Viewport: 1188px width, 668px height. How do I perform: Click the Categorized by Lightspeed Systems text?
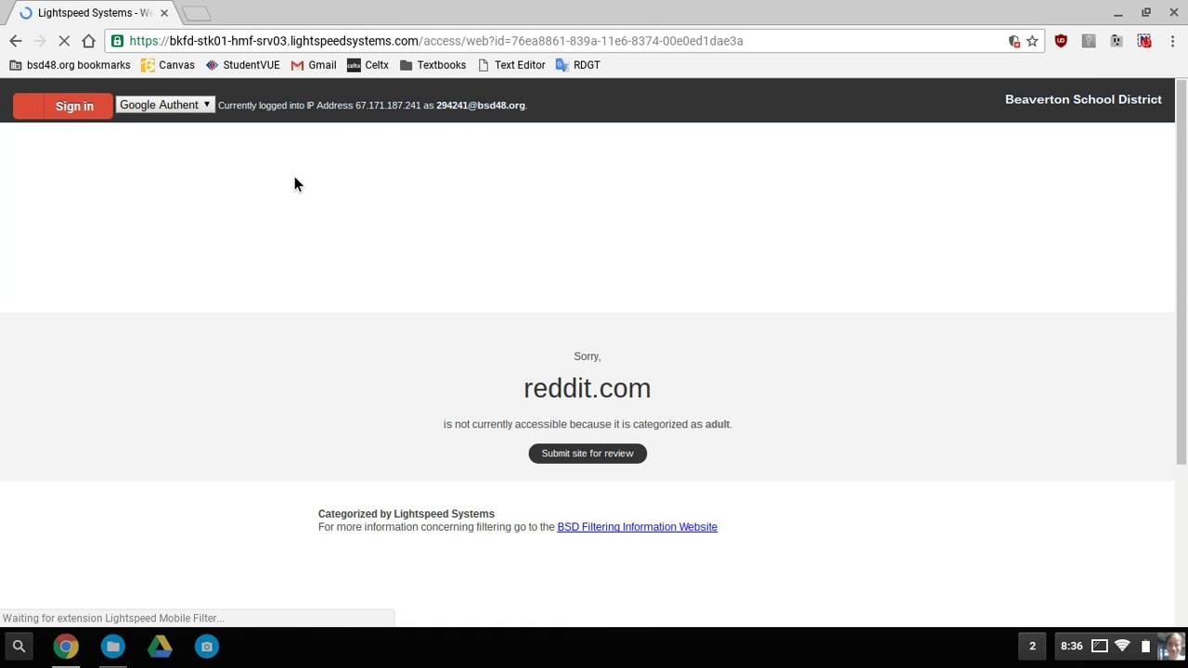[x=407, y=513]
